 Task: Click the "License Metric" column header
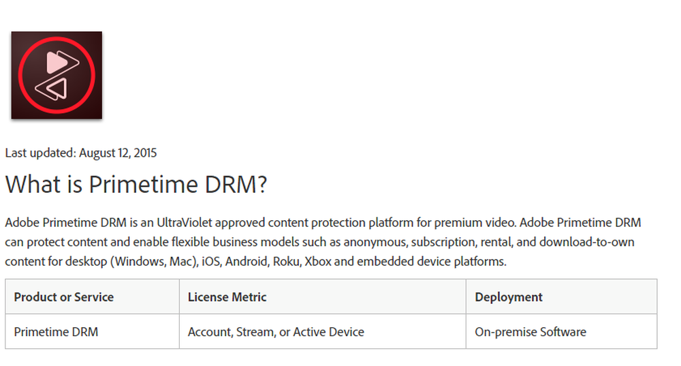coord(323,296)
